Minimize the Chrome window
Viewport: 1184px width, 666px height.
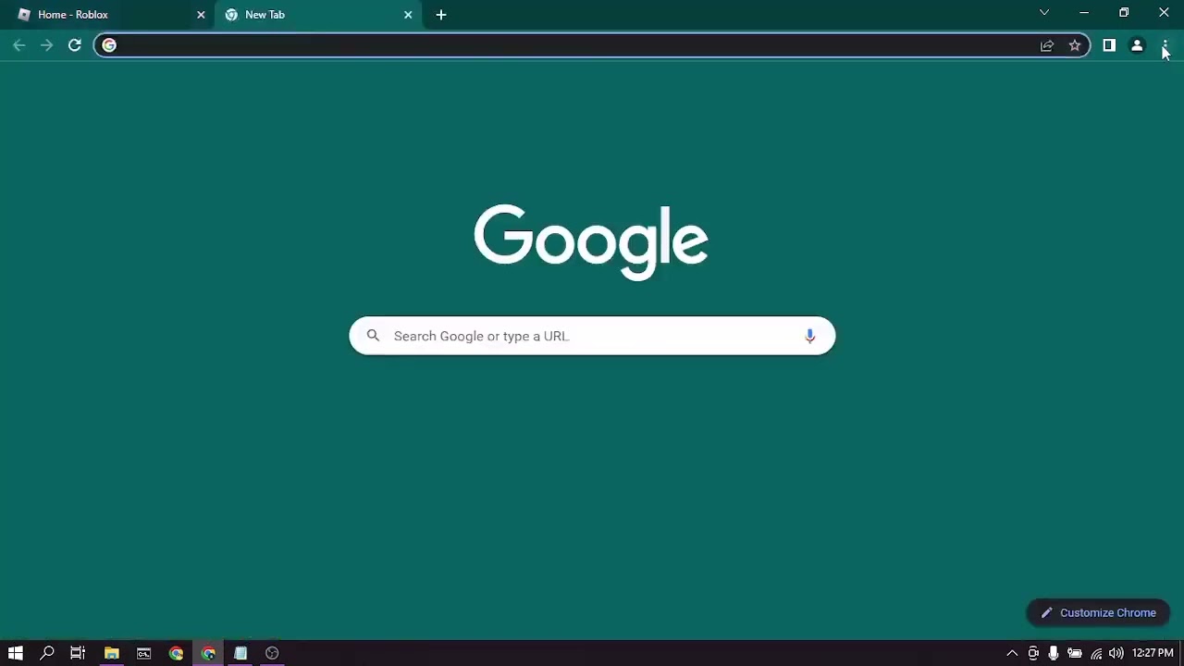(1084, 13)
